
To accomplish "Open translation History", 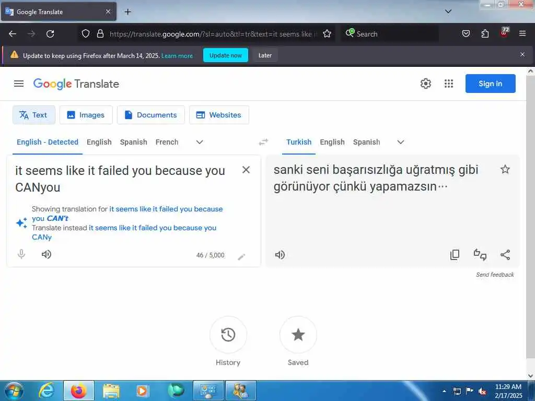I will click(228, 335).
